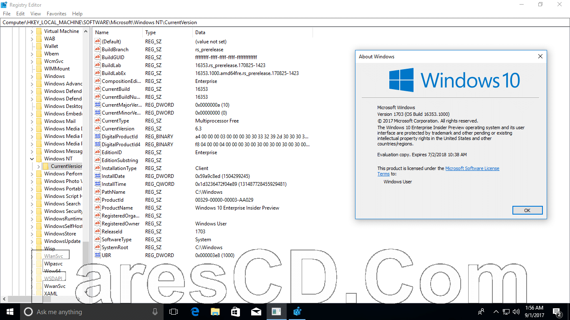Viewport: 570px width, 320px height.
Task: Expand the WcmSvc tree node
Action: 32,61
